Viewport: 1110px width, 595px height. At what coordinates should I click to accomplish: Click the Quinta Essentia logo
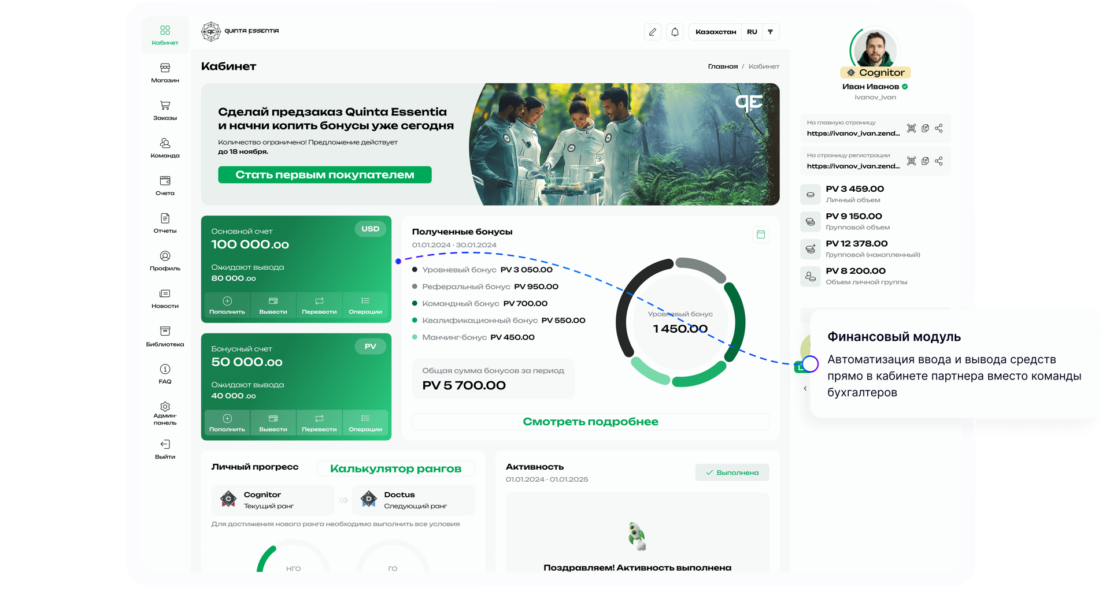pos(240,31)
